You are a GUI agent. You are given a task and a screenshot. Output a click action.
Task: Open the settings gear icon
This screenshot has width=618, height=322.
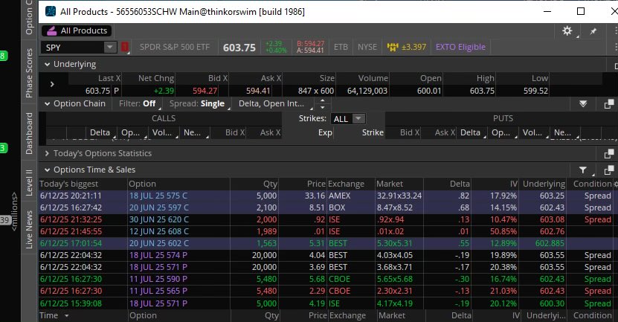[567, 30]
